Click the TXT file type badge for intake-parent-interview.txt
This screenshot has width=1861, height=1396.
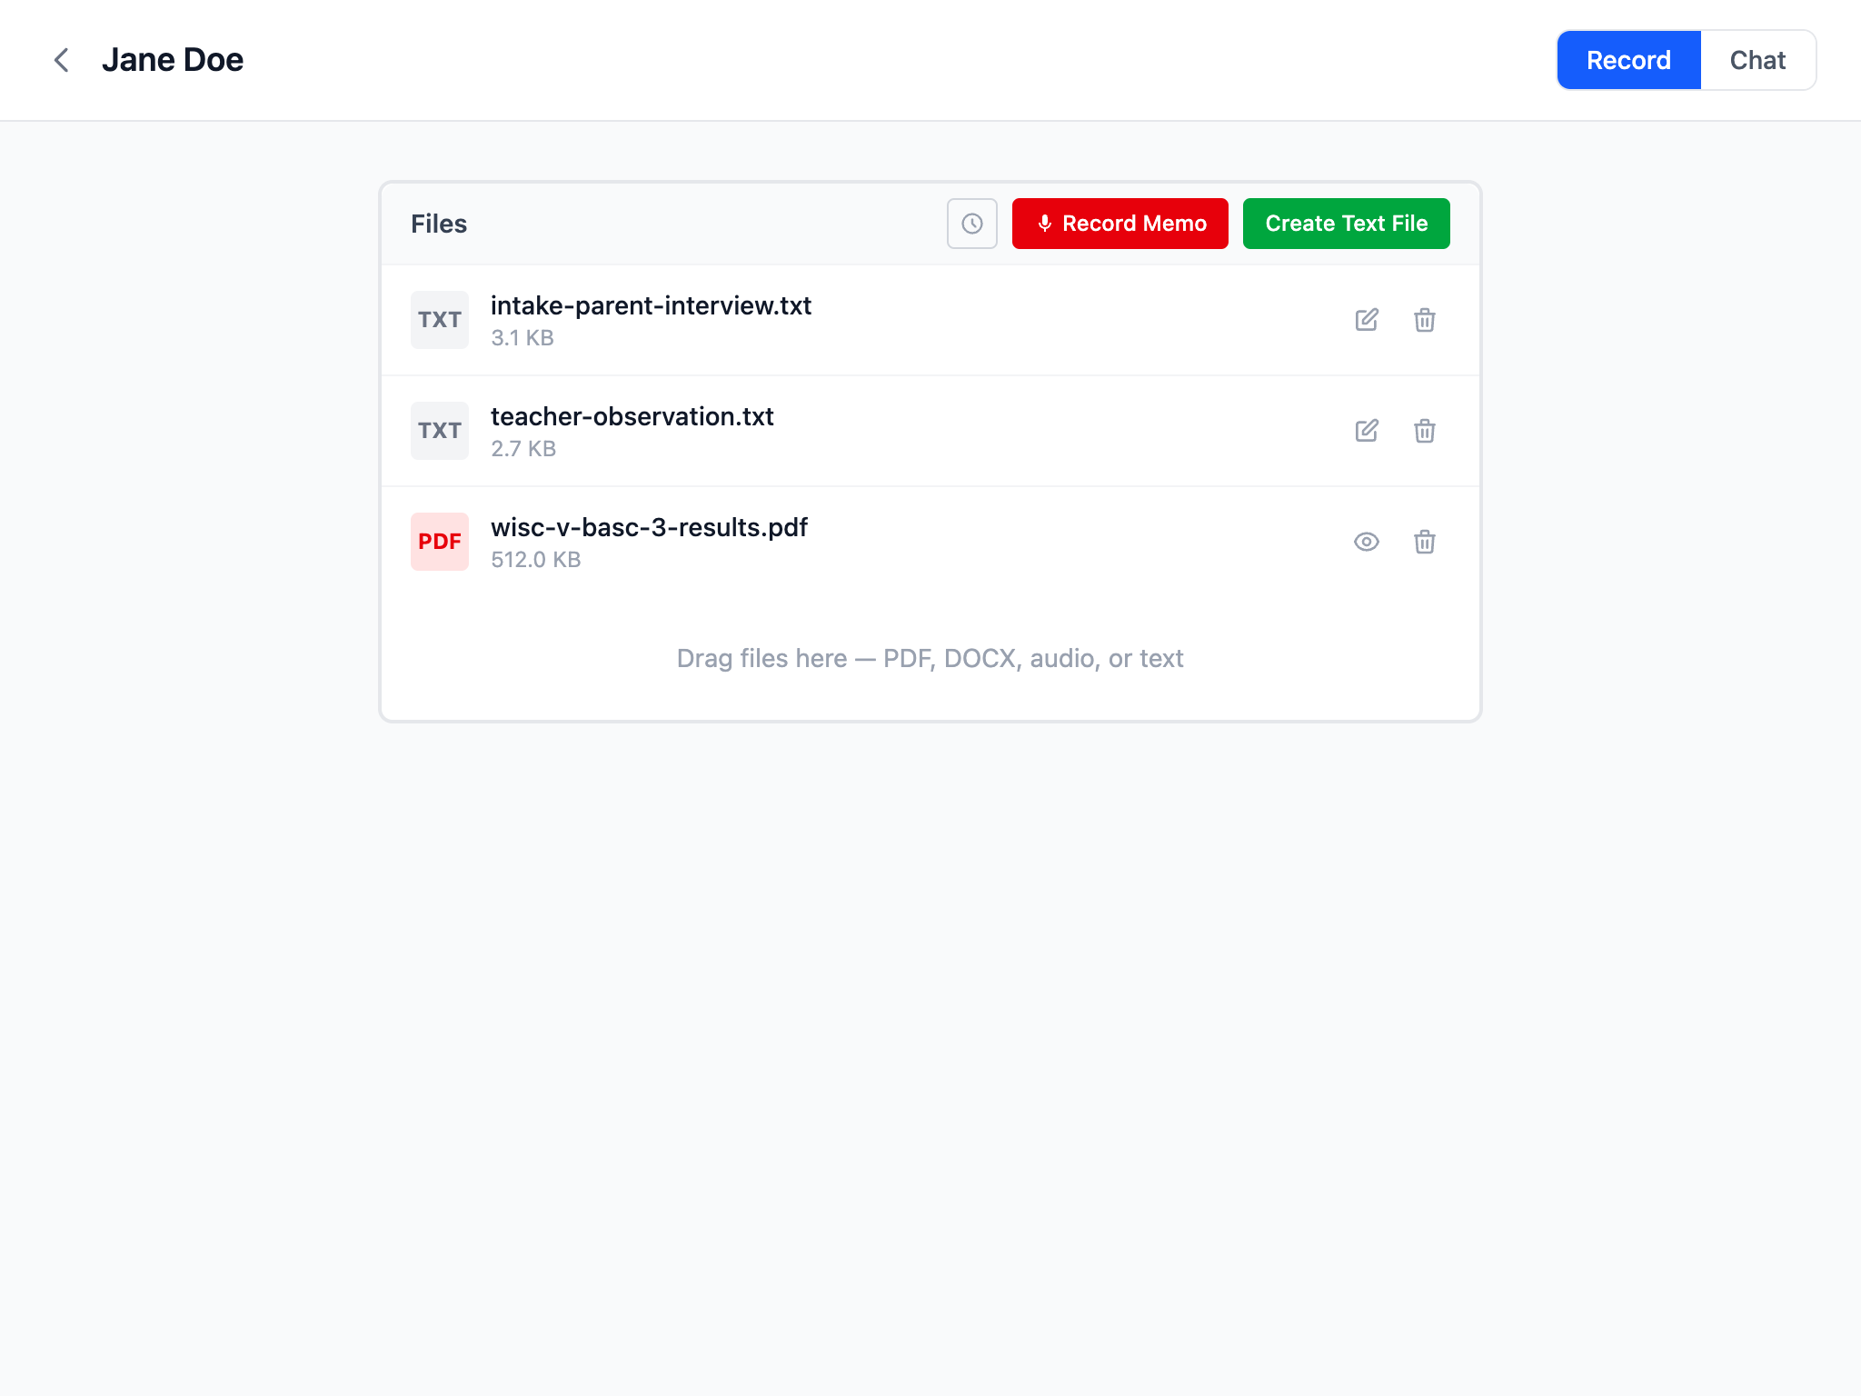pos(439,320)
